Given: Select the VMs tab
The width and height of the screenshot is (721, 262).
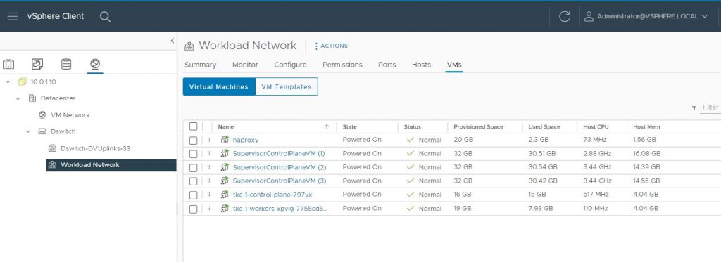Looking at the screenshot, I should [x=454, y=65].
